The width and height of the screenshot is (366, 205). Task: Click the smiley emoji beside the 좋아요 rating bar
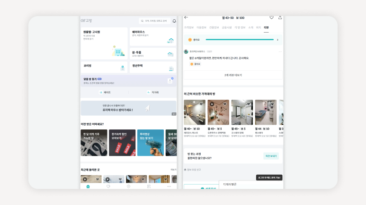(190, 40)
